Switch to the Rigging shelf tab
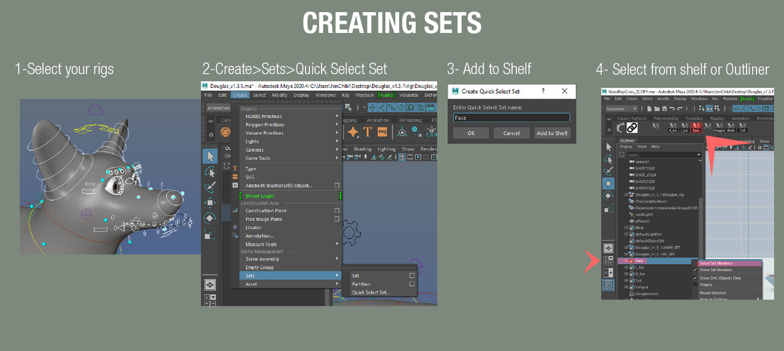 click(x=717, y=119)
